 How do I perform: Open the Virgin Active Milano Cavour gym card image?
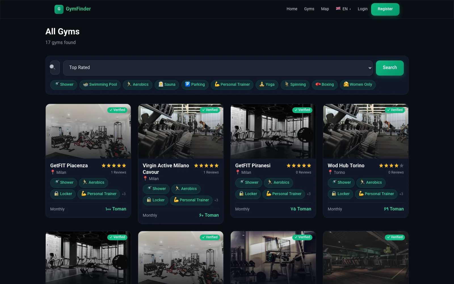click(180, 131)
